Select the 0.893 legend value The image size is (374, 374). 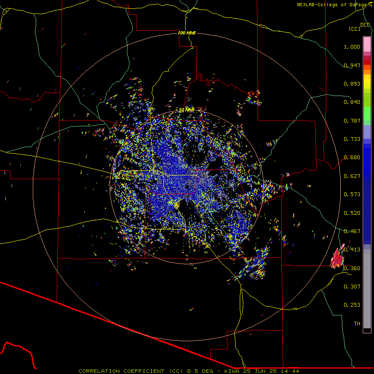point(352,84)
